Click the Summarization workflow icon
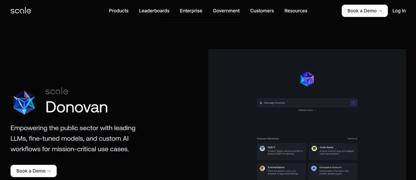The height and width of the screenshot is (180, 416). point(262,169)
